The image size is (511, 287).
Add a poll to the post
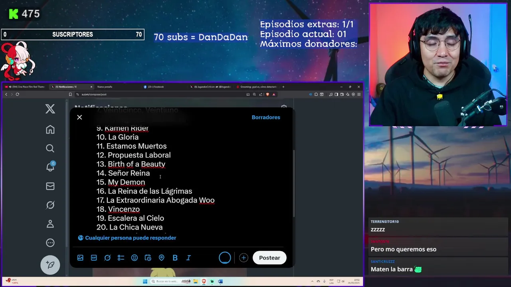click(x=121, y=258)
